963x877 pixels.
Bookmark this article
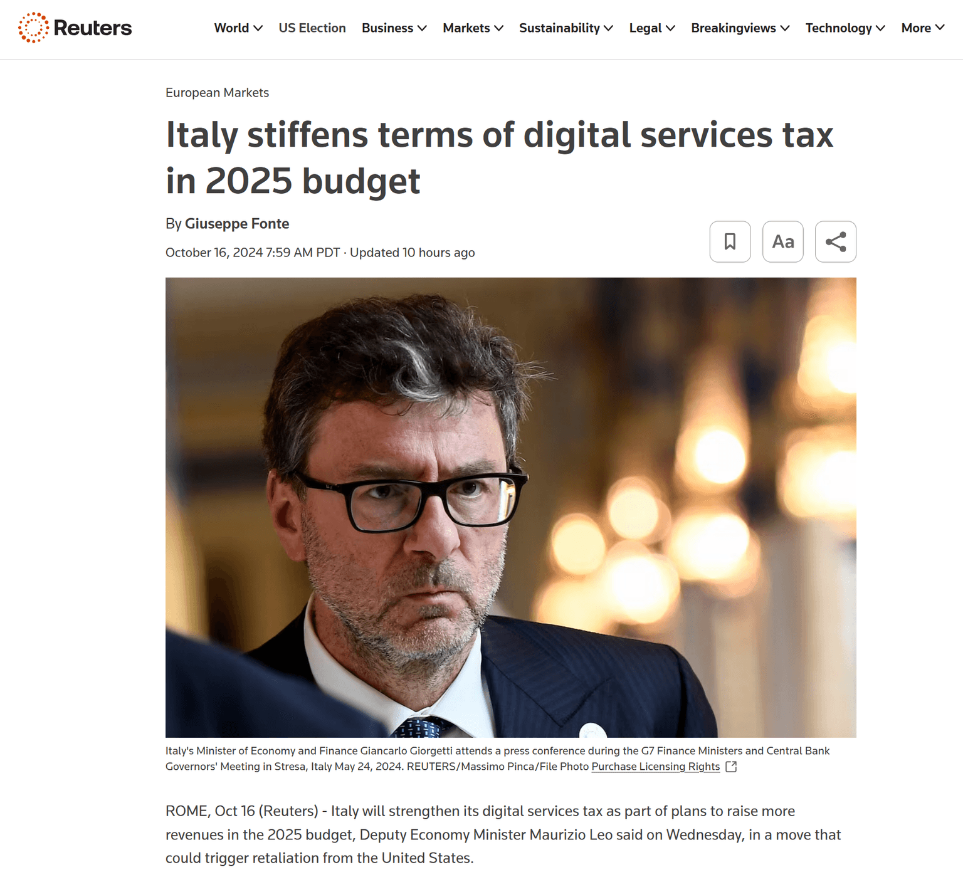730,241
